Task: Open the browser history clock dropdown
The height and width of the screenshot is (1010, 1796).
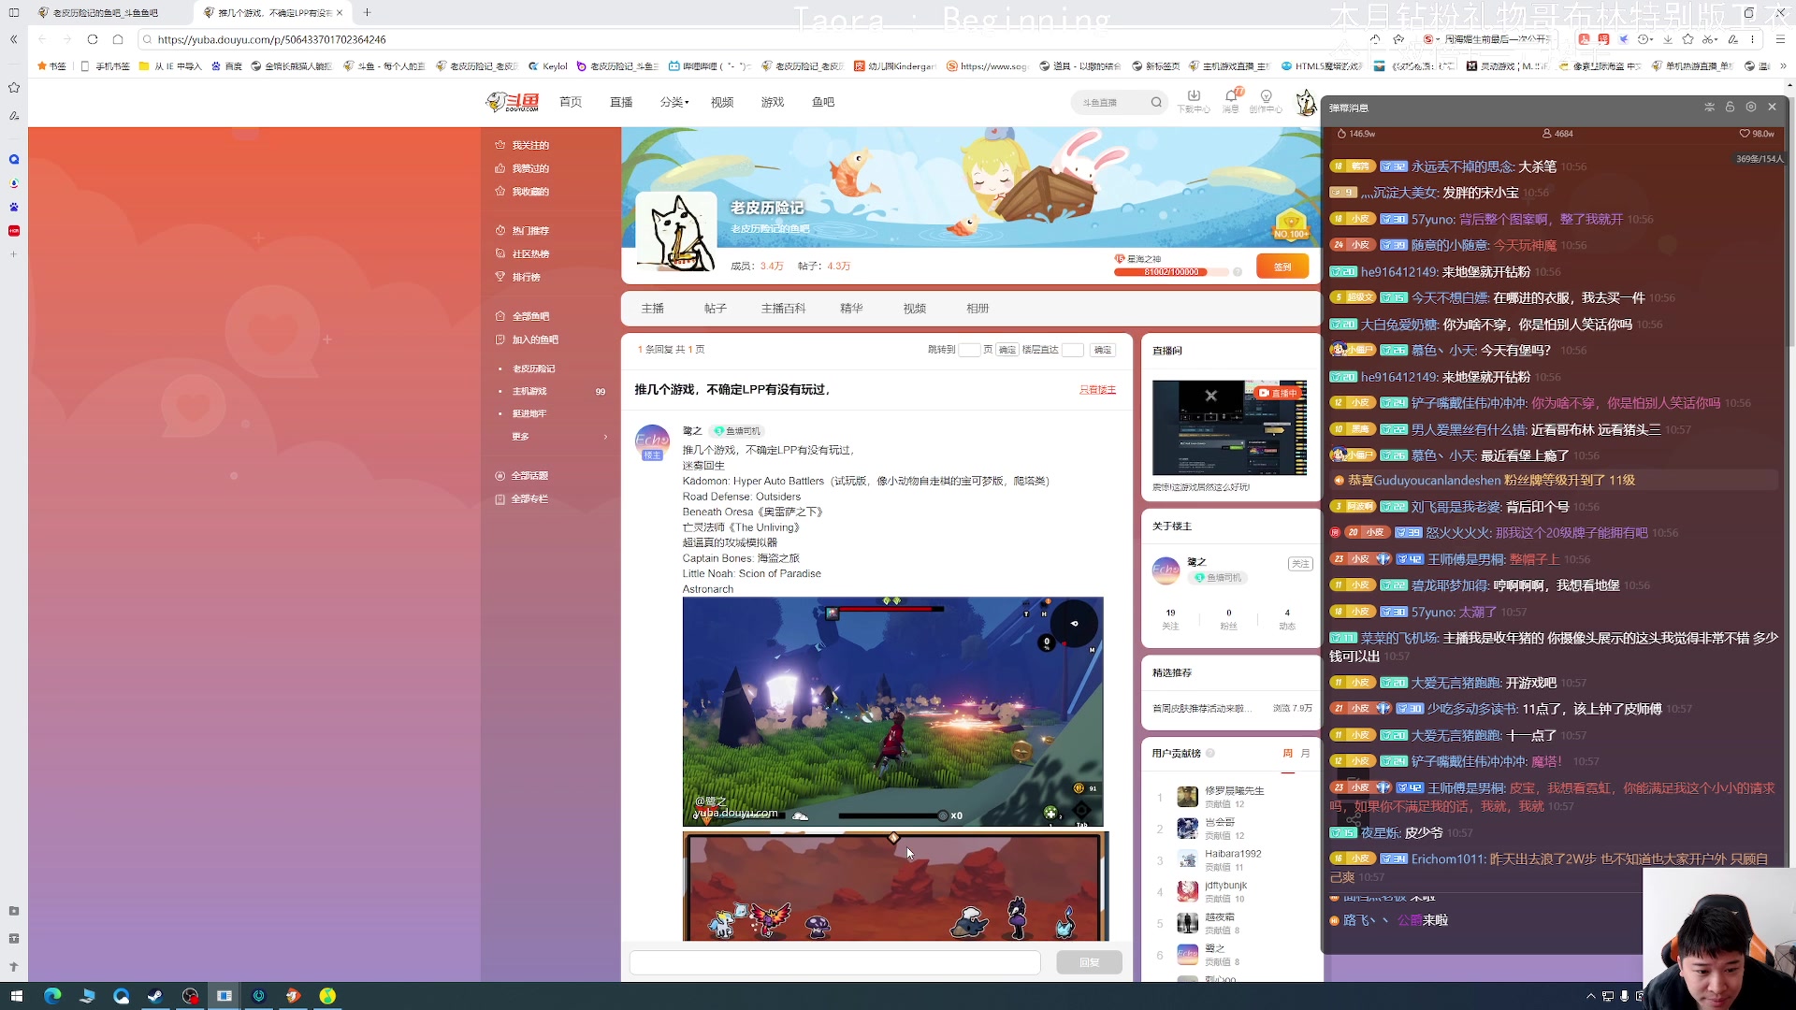Action: 1645,39
